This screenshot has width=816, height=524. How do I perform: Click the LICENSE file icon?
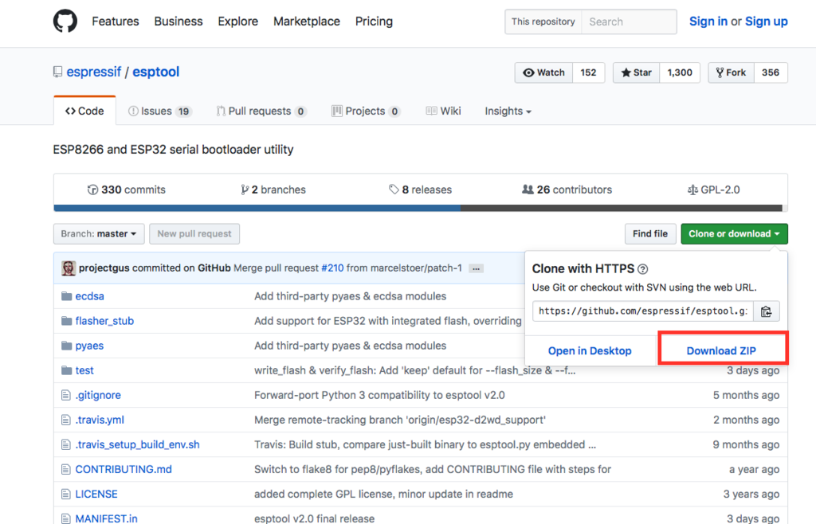(65, 494)
